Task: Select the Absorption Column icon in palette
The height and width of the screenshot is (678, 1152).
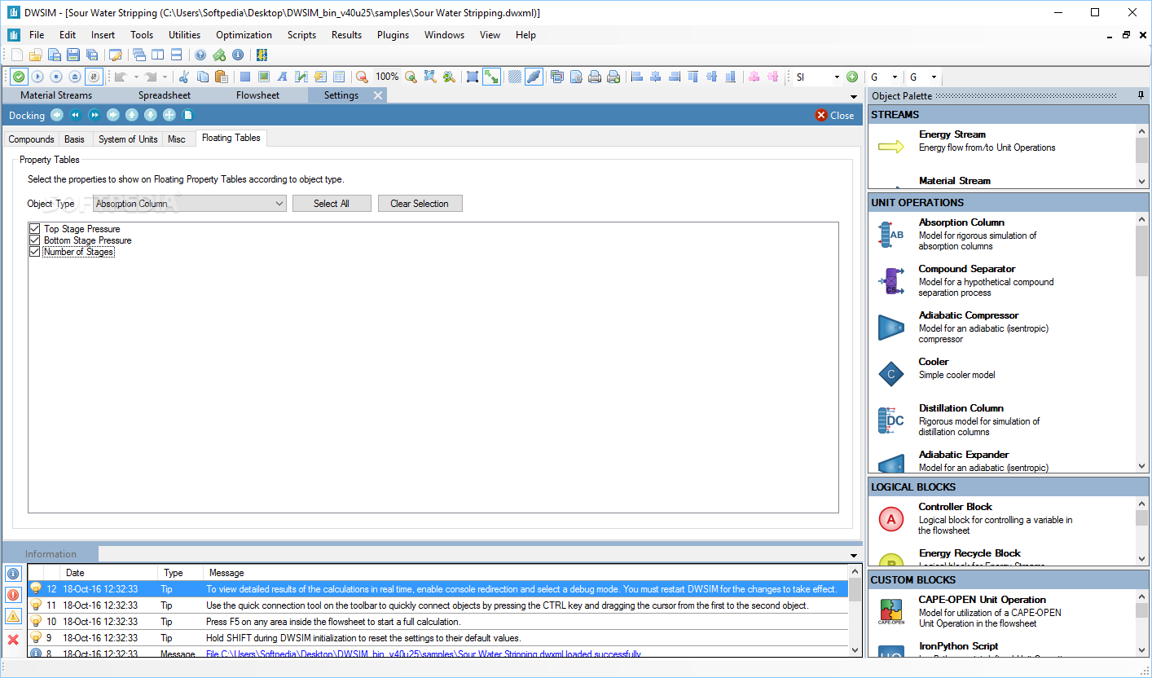Action: [891, 234]
